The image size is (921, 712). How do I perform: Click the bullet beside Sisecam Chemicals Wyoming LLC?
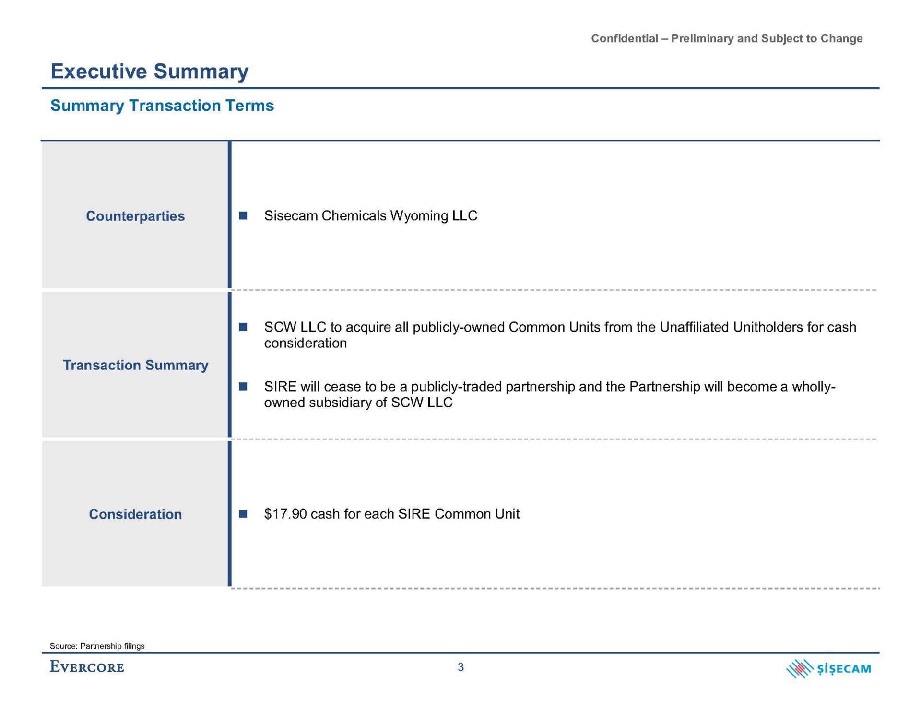[x=243, y=216]
